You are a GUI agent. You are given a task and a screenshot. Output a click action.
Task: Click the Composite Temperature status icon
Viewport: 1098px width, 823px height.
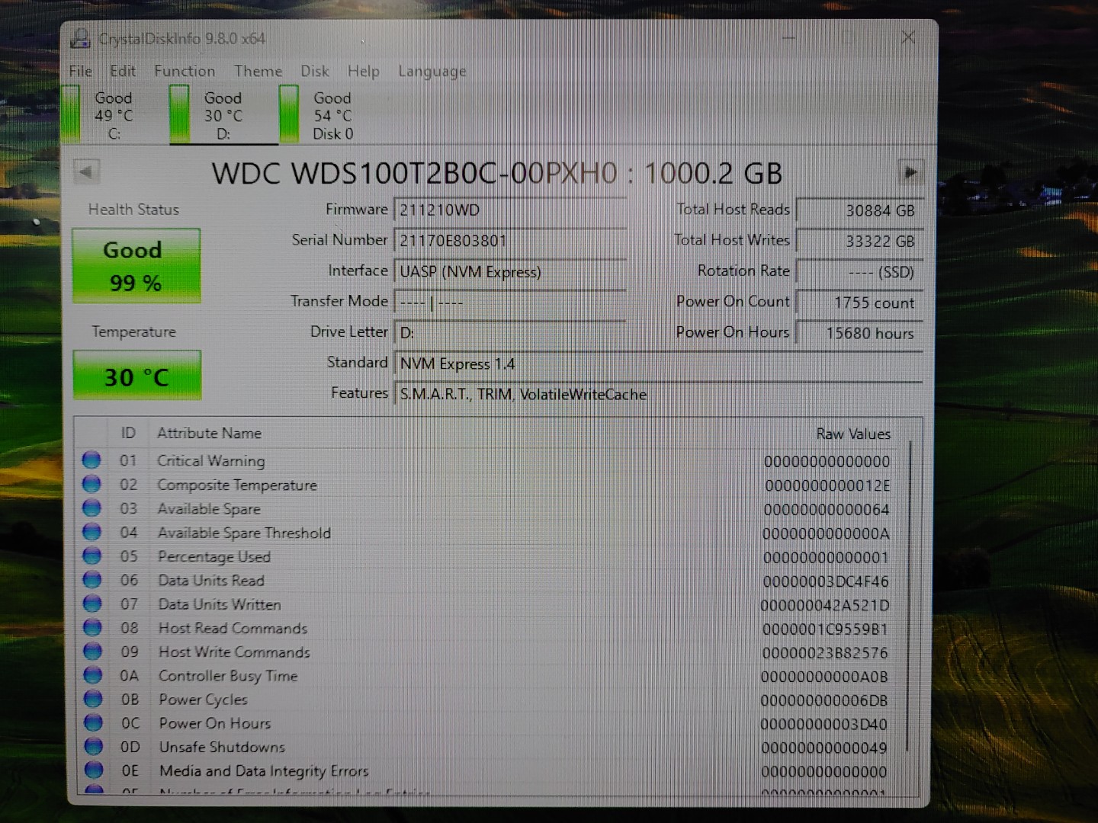pyautogui.click(x=91, y=484)
